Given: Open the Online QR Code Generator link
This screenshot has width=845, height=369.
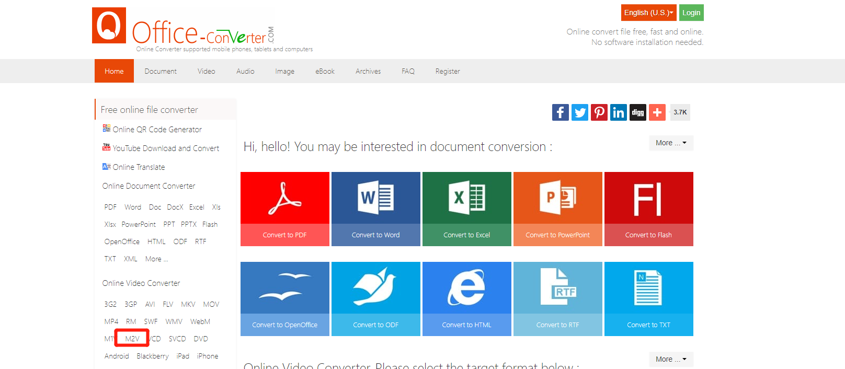Looking at the screenshot, I should [x=157, y=129].
